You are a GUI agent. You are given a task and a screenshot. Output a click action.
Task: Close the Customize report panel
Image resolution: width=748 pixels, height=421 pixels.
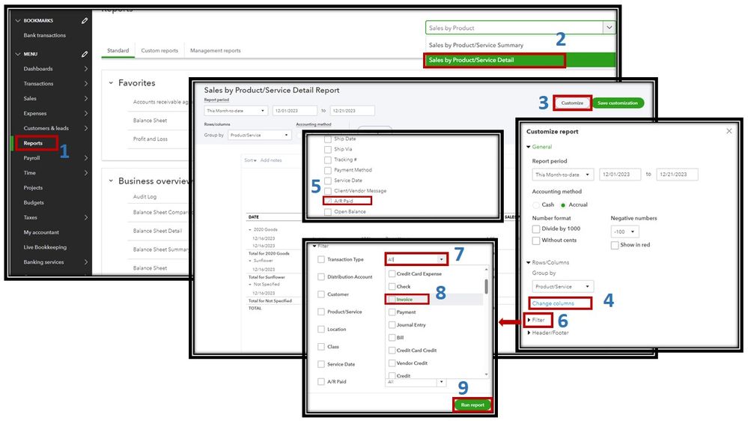(x=729, y=131)
